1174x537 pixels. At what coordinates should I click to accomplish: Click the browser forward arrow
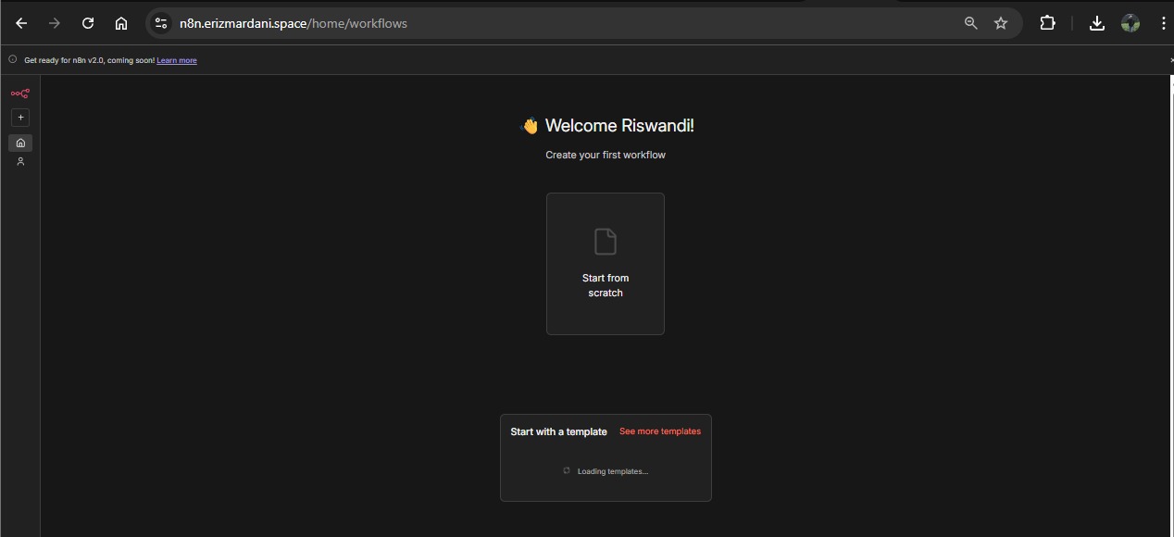point(55,23)
